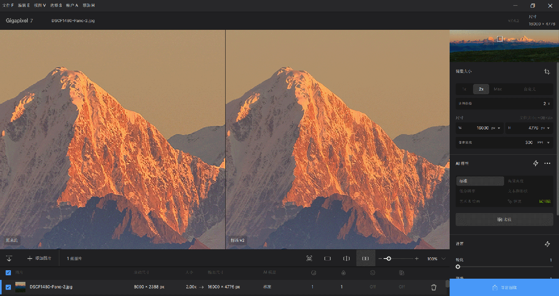
Task: Click the restore window button in title bar
Action: [x=533, y=6]
